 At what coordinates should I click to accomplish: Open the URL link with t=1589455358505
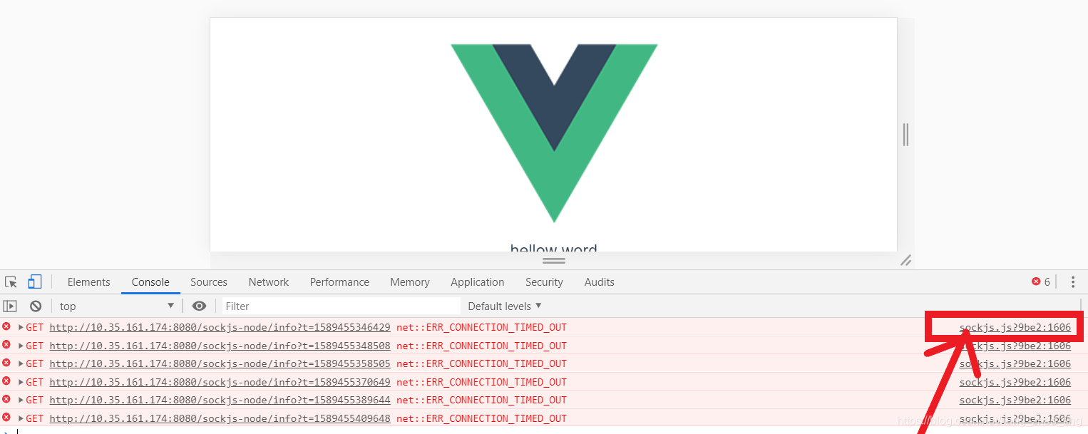[220, 363]
